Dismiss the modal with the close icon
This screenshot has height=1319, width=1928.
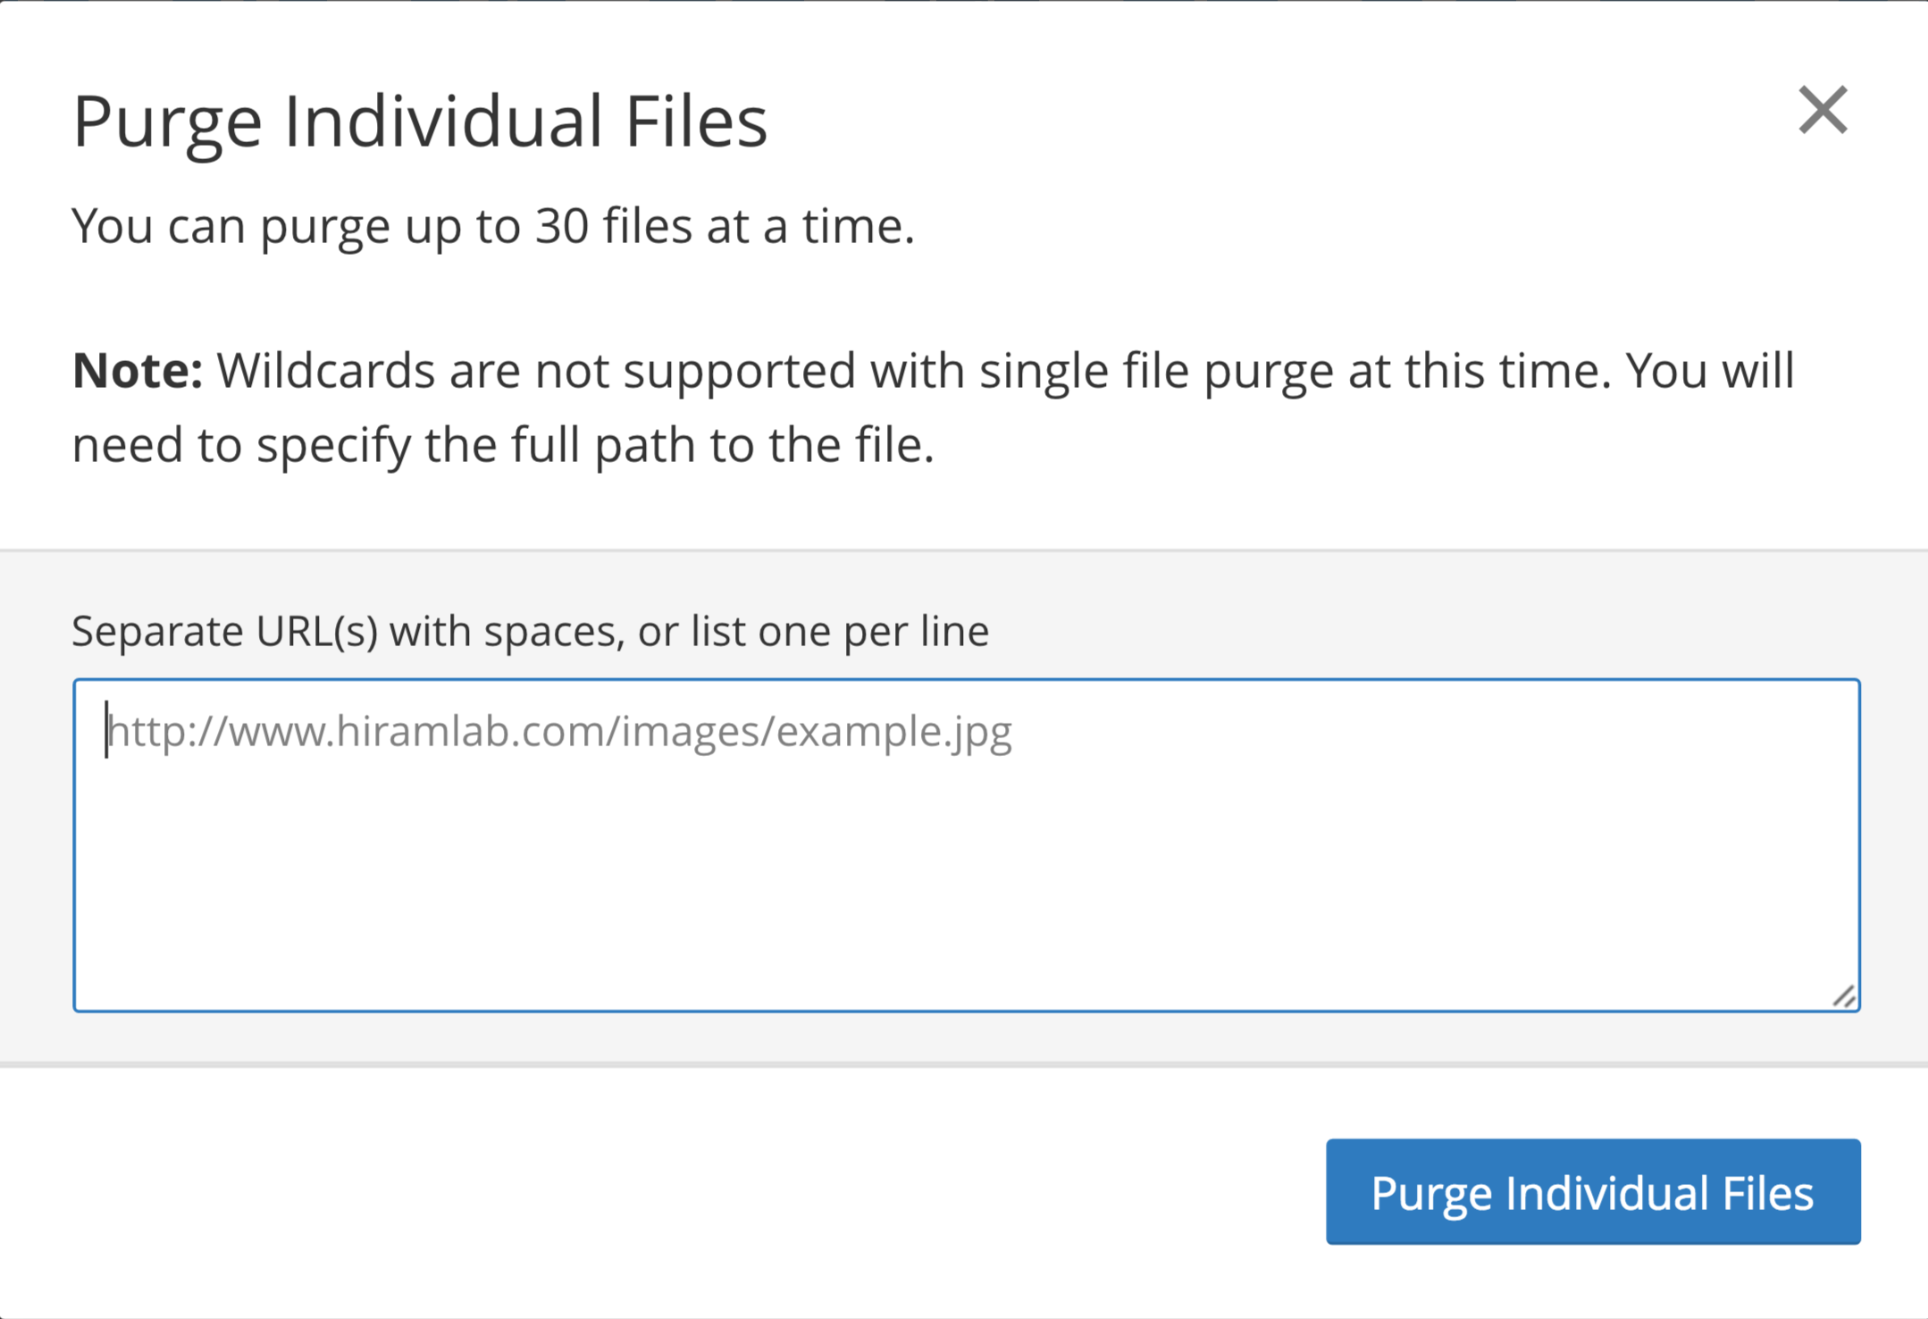tap(1823, 110)
